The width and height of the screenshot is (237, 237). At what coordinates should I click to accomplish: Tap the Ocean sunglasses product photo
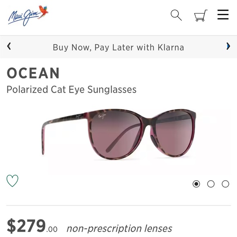click(x=119, y=134)
